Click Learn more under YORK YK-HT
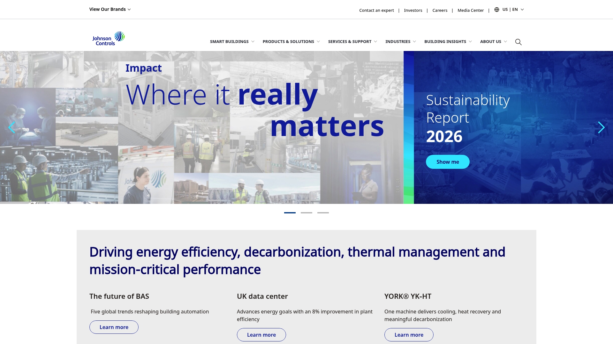 click(409, 335)
